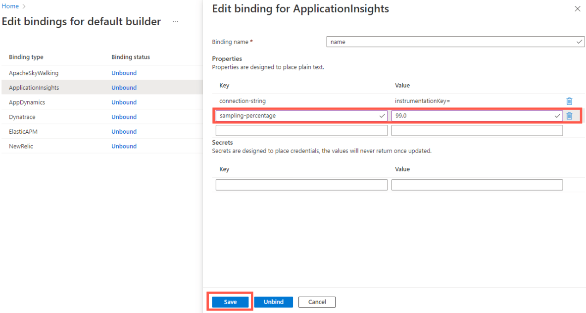This screenshot has height=313, width=586.
Task: Delete the sampling-percentage property row
Action: [x=570, y=115]
